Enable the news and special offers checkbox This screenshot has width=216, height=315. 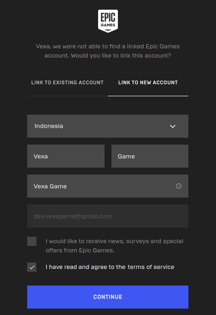(32, 241)
